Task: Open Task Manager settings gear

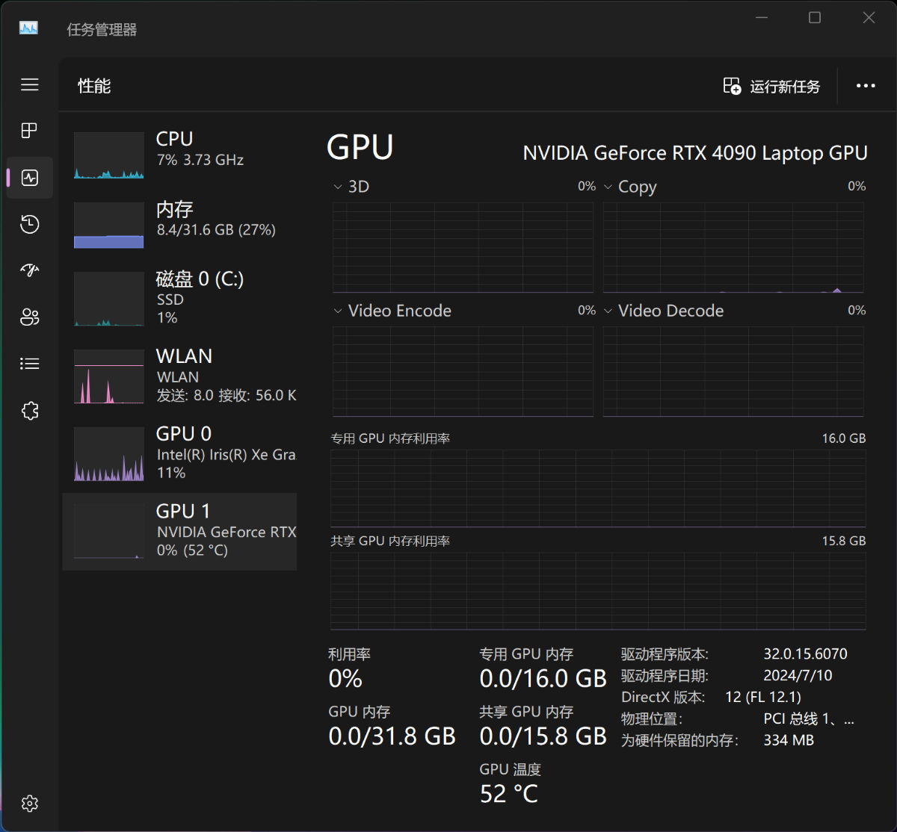Action: pos(30,804)
